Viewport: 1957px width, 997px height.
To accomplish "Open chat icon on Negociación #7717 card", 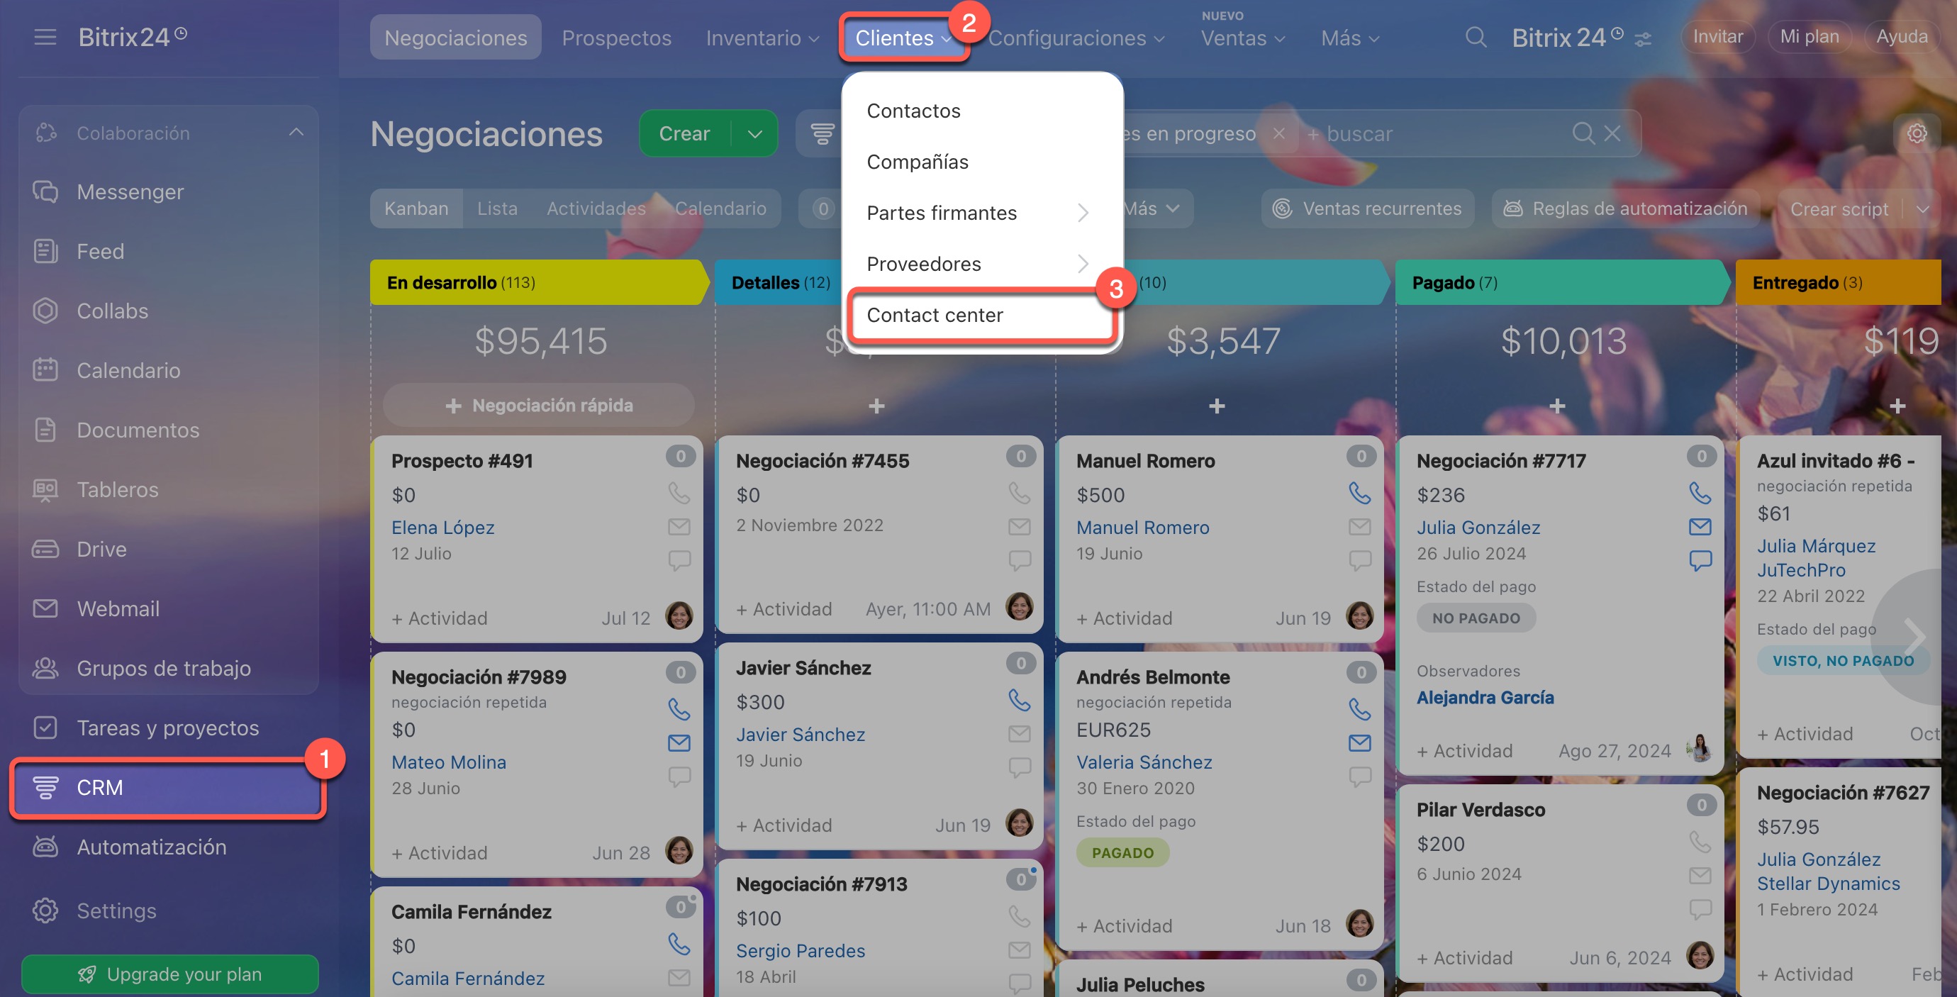I will (x=1700, y=561).
